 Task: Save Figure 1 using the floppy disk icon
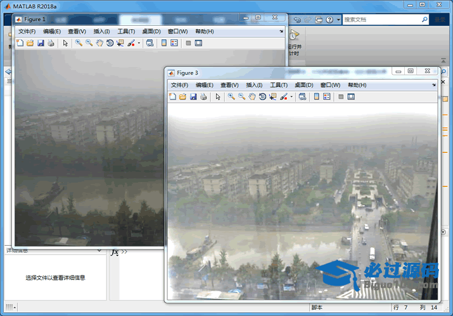click(41, 43)
